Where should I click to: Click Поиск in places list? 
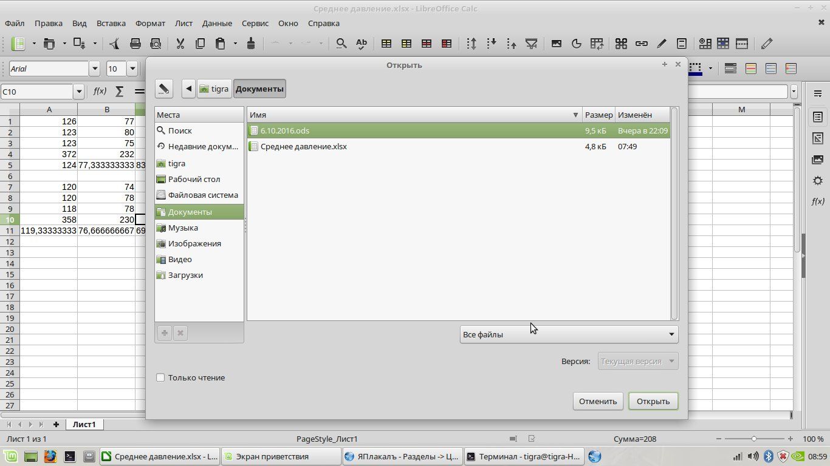pyautogui.click(x=199, y=130)
